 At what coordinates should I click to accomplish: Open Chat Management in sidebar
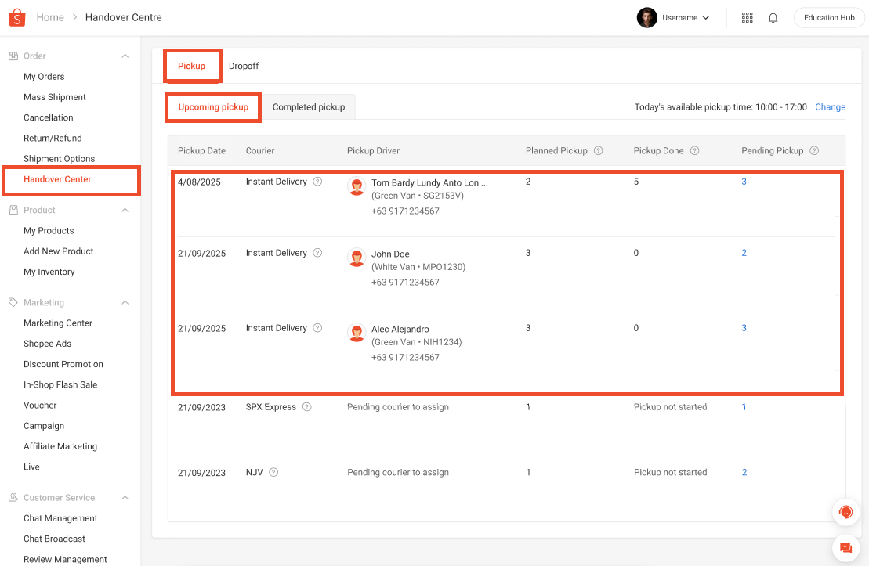pyautogui.click(x=60, y=517)
